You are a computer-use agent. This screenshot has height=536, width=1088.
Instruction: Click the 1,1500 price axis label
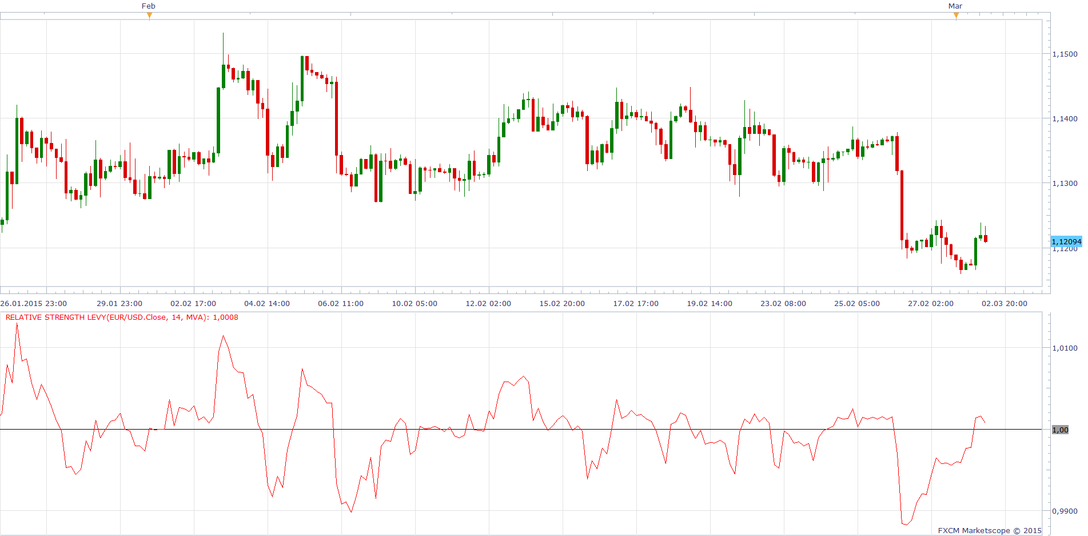click(1065, 54)
